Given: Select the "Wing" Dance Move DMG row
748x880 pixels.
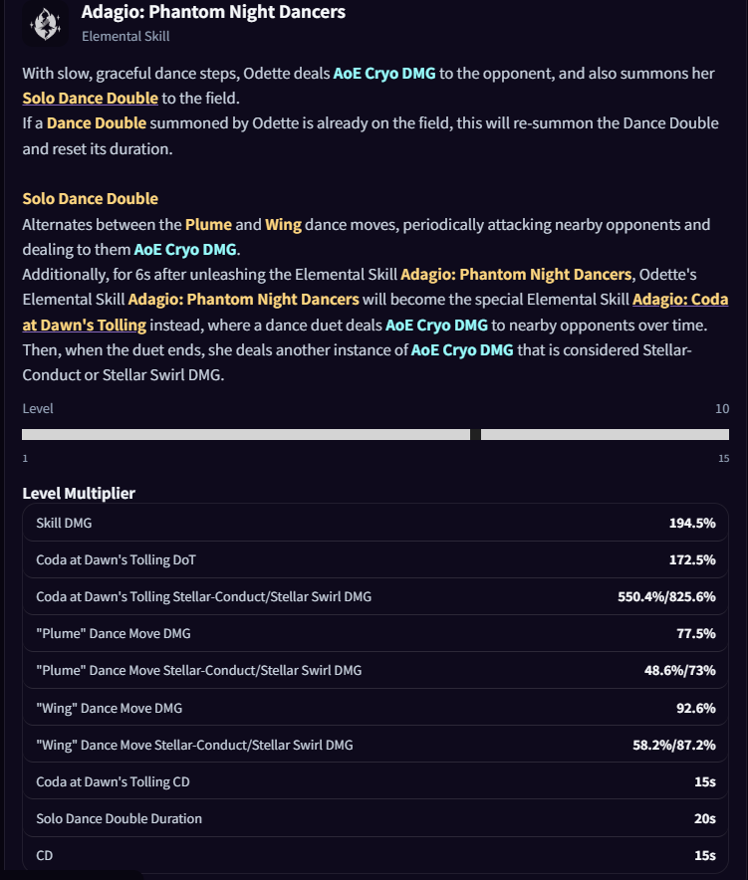Looking at the screenshot, I should (x=375, y=708).
